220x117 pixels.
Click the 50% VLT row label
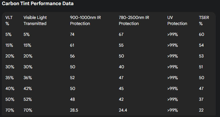(10, 99)
